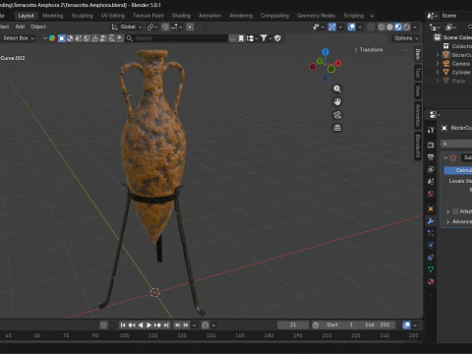Screen dimensions: 472x354
Task: Open the World properties tab icon
Action: (x=431, y=194)
